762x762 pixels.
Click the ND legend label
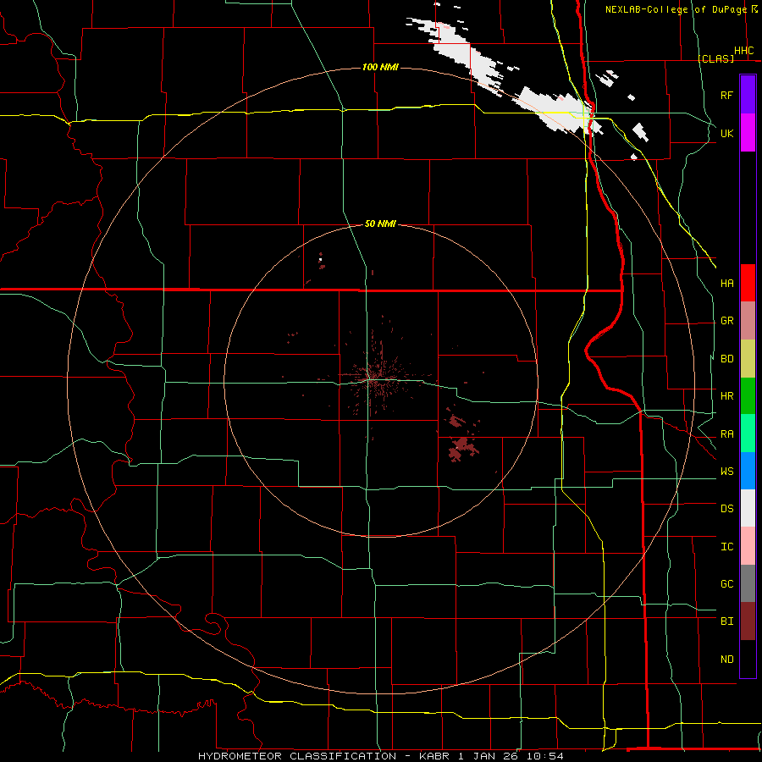tap(726, 660)
